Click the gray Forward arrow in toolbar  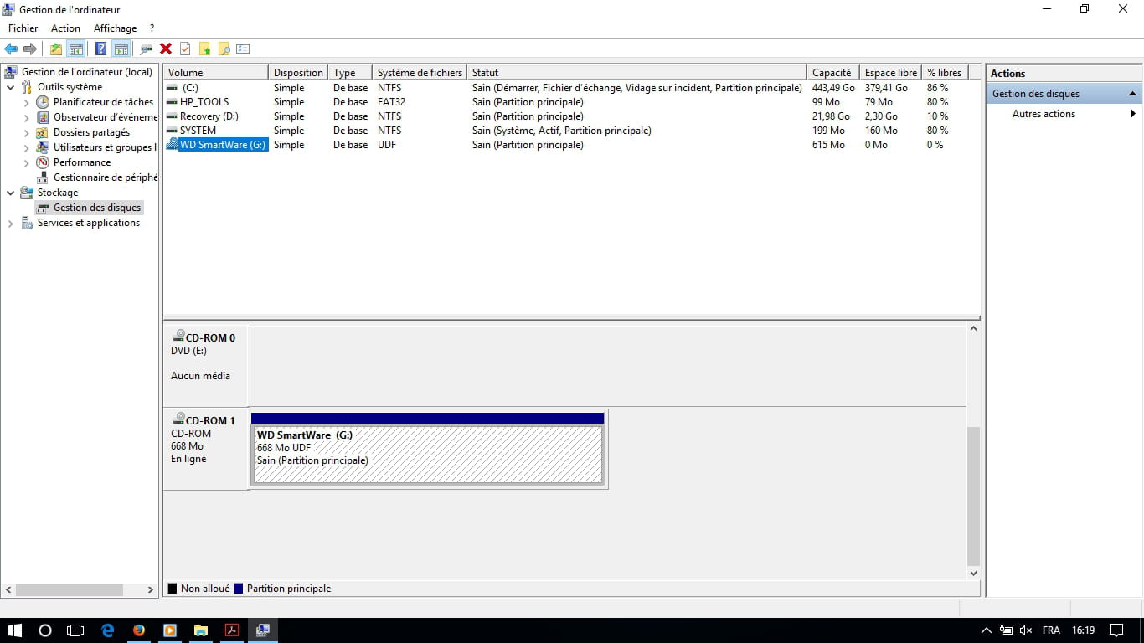[x=30, y=49]
